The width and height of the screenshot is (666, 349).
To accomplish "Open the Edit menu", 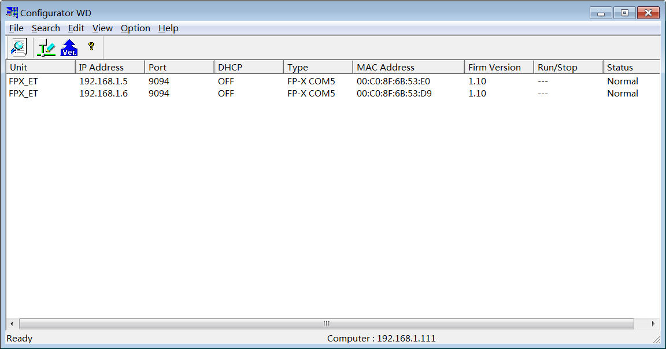I will tap(76, 28).
